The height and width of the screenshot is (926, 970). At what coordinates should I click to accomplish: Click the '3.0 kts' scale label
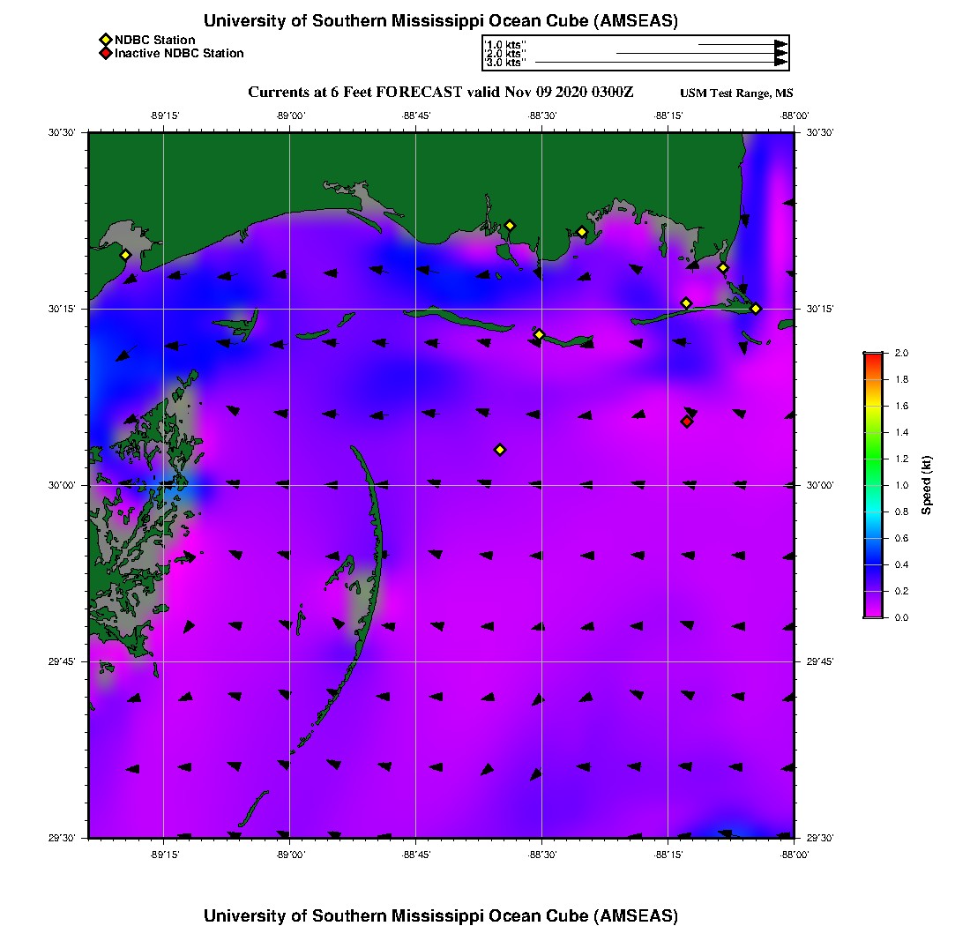(x=504, y=62)
